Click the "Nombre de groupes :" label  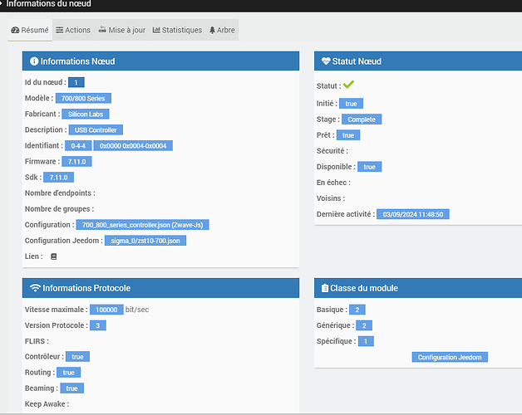pyautogui.click(x=59, y=209)
